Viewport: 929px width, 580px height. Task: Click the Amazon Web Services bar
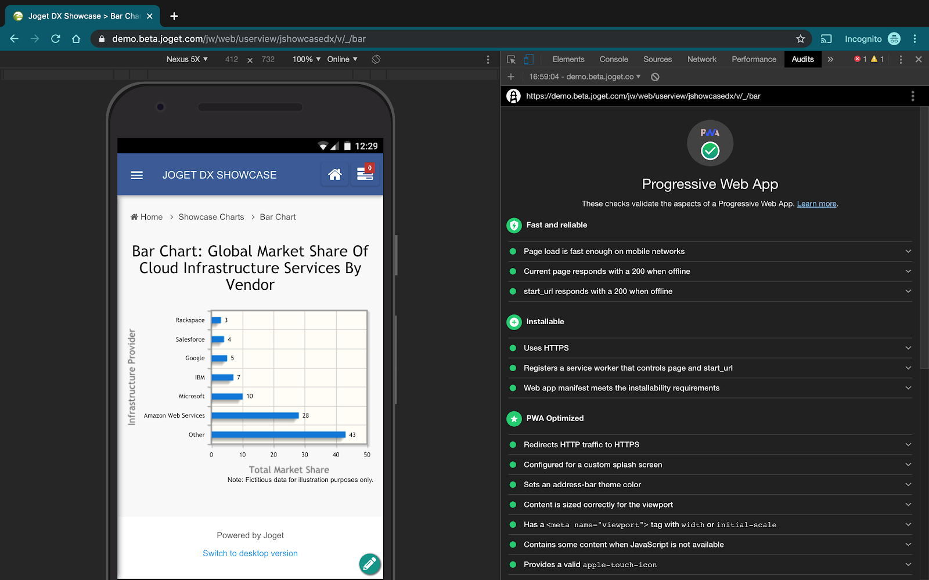pos(255,415)
